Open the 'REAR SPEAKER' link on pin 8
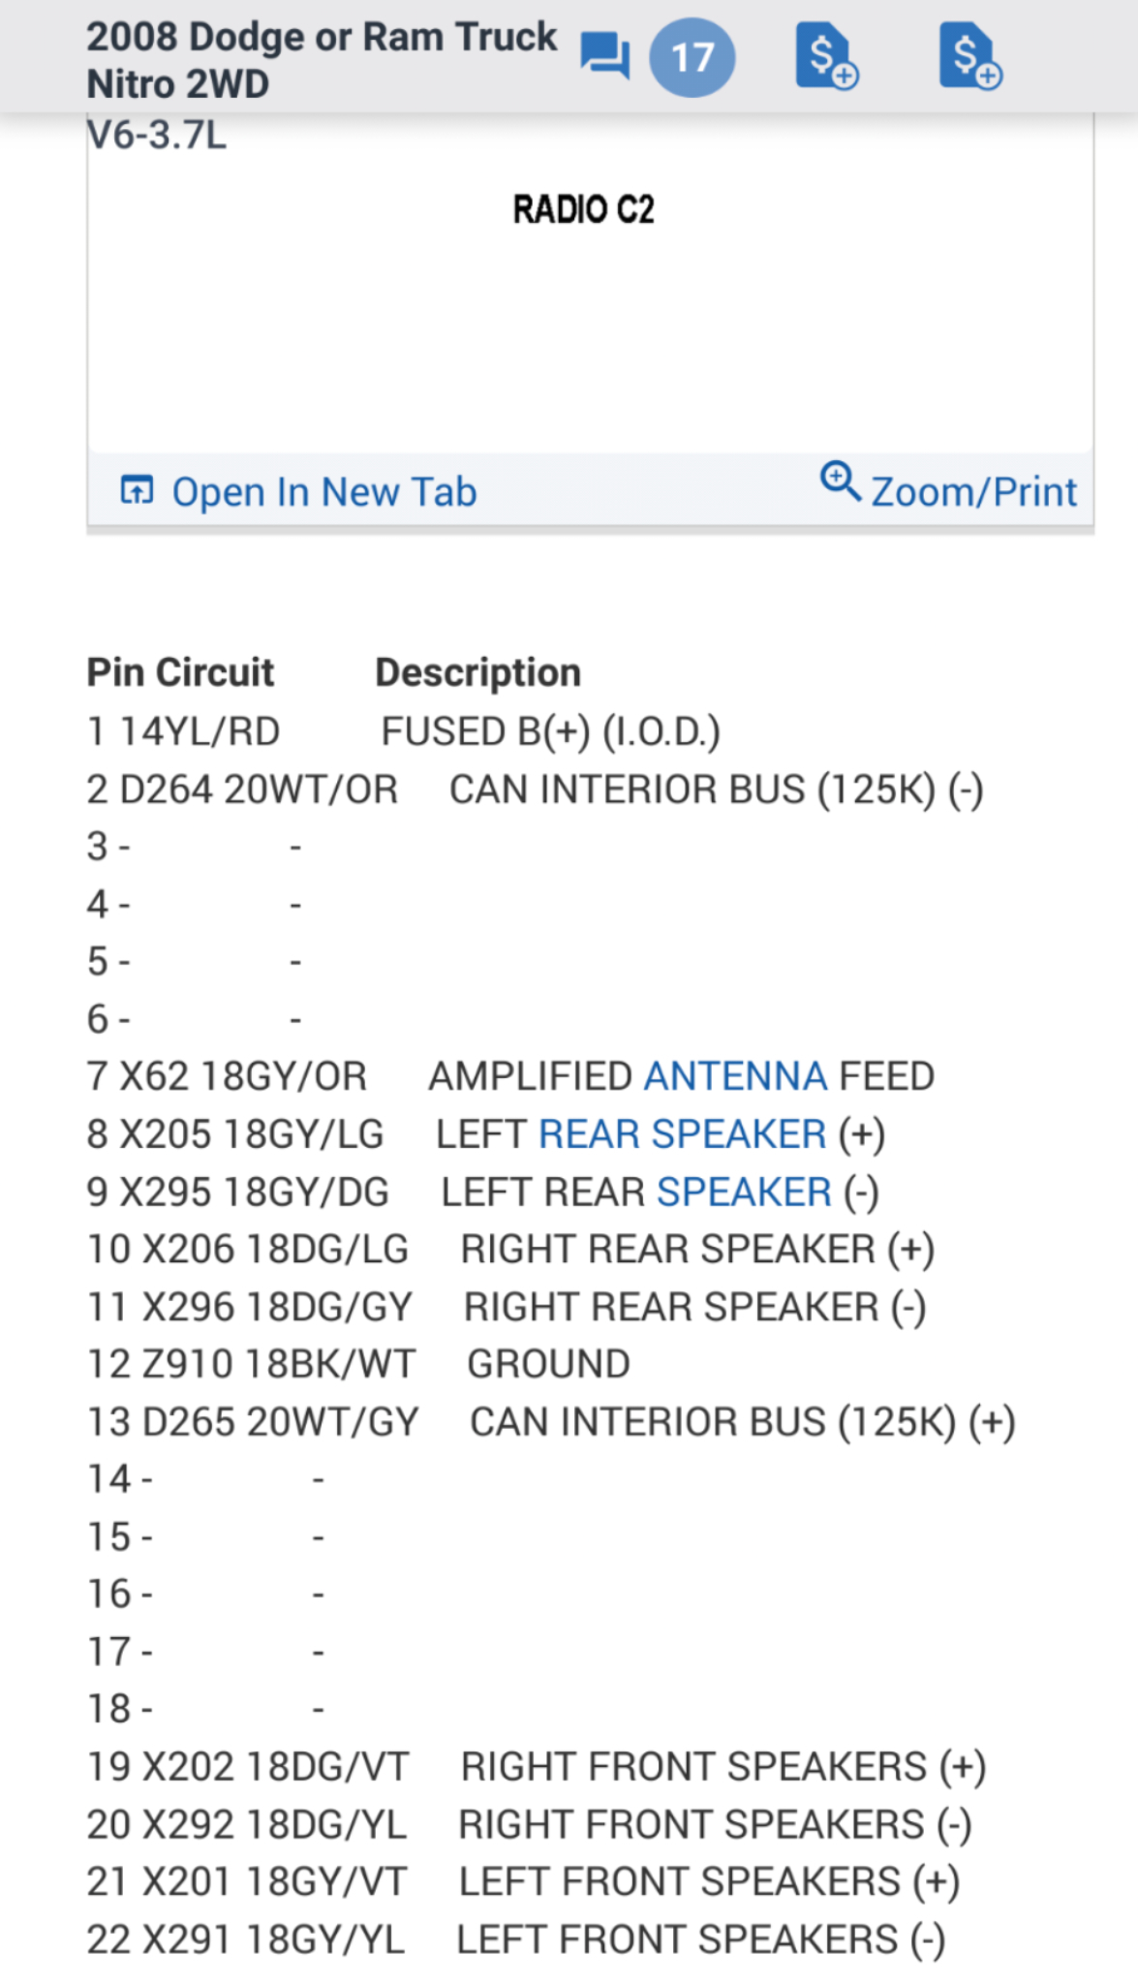Image resolution: width=1138 pixels, height=1984 pixels. [682, 1134]
